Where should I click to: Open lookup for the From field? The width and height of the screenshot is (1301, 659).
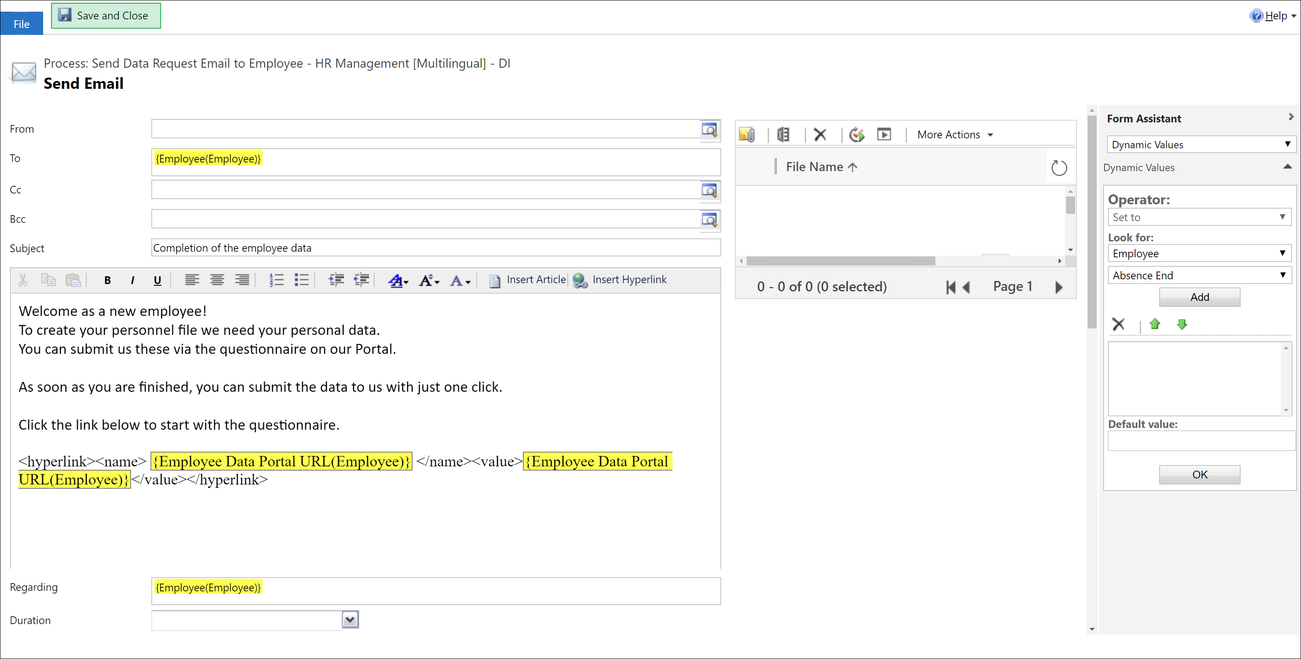pyautogui.click(x=710, y=130)
